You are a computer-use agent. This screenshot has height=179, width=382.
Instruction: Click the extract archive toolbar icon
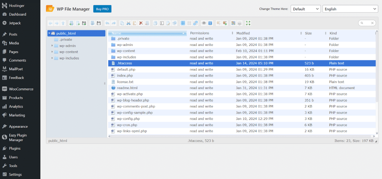[x=219, y=23]
